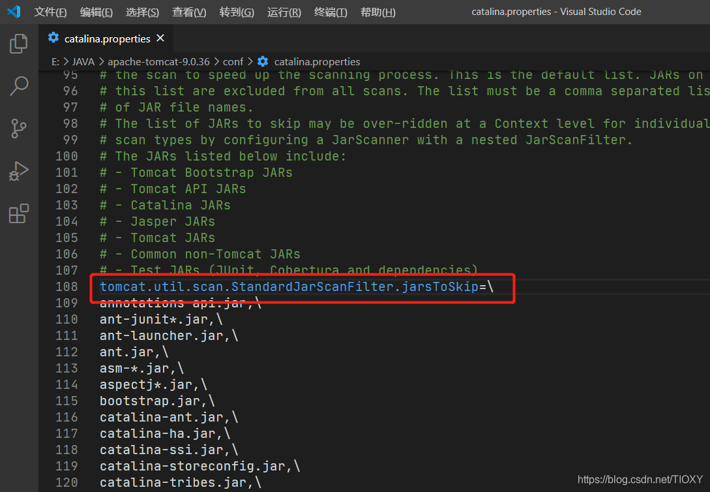Click the text catalina-ant.jar on line 116

[x=161, y=417]
